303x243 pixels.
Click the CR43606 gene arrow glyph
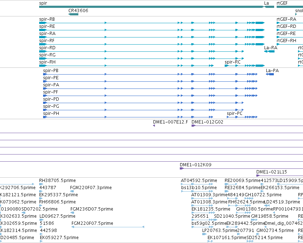[x=73, y=14]
